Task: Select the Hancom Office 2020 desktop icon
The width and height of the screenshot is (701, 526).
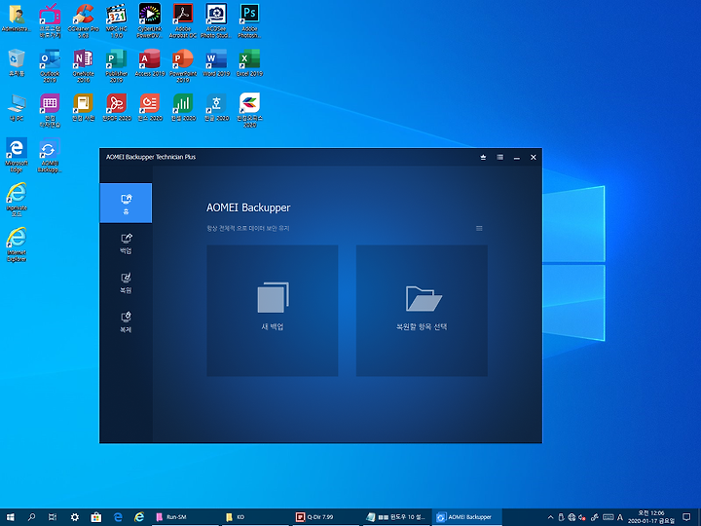Action: tap(249, 110)
